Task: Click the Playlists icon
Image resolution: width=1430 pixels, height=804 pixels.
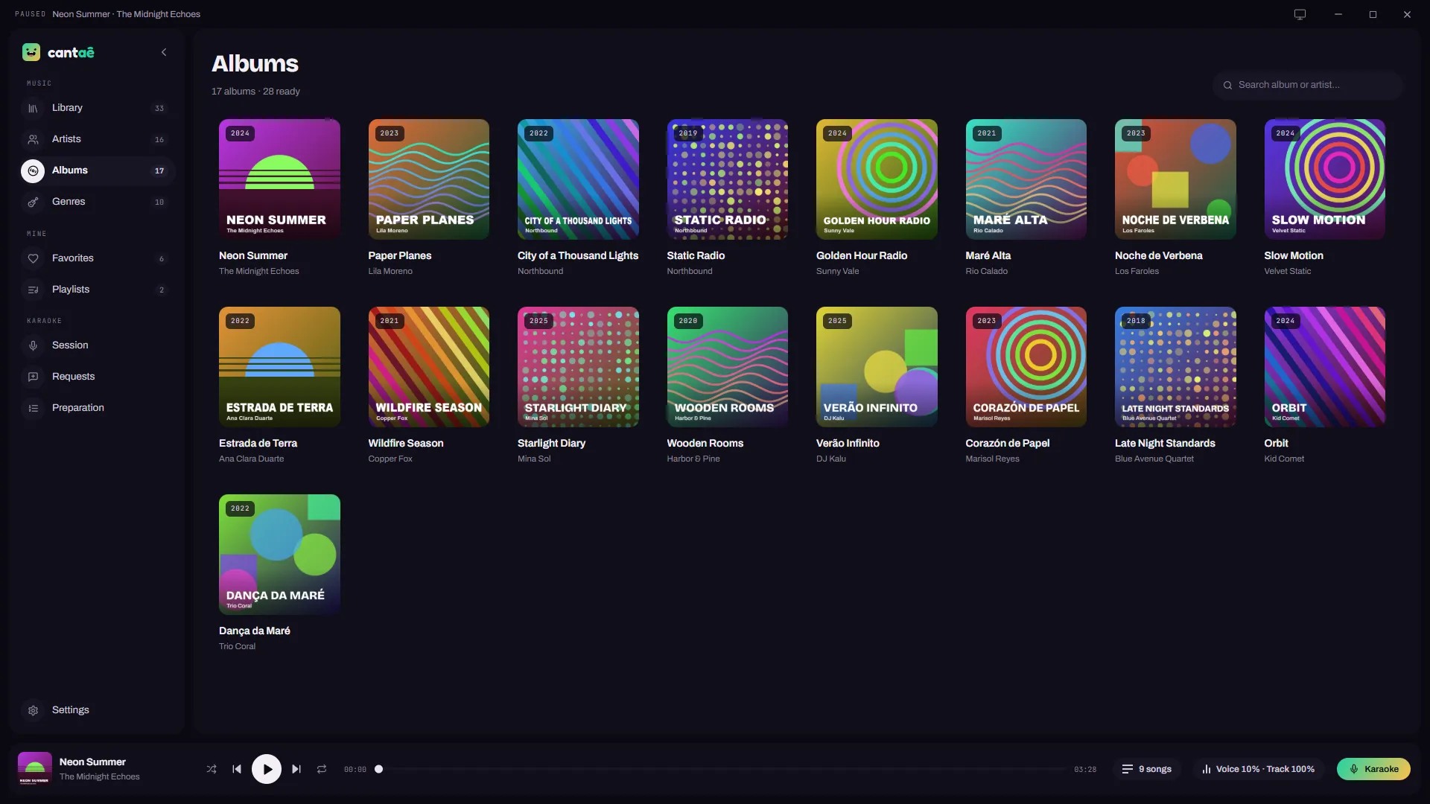Action: [x=33, y=290]
